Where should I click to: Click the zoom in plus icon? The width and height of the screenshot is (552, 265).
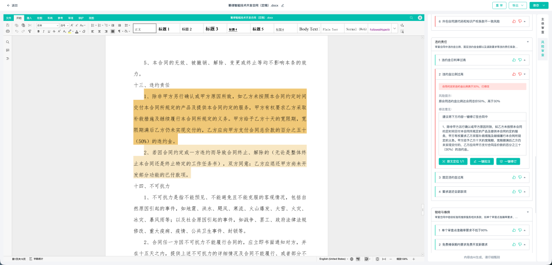(x=413, y=259)
